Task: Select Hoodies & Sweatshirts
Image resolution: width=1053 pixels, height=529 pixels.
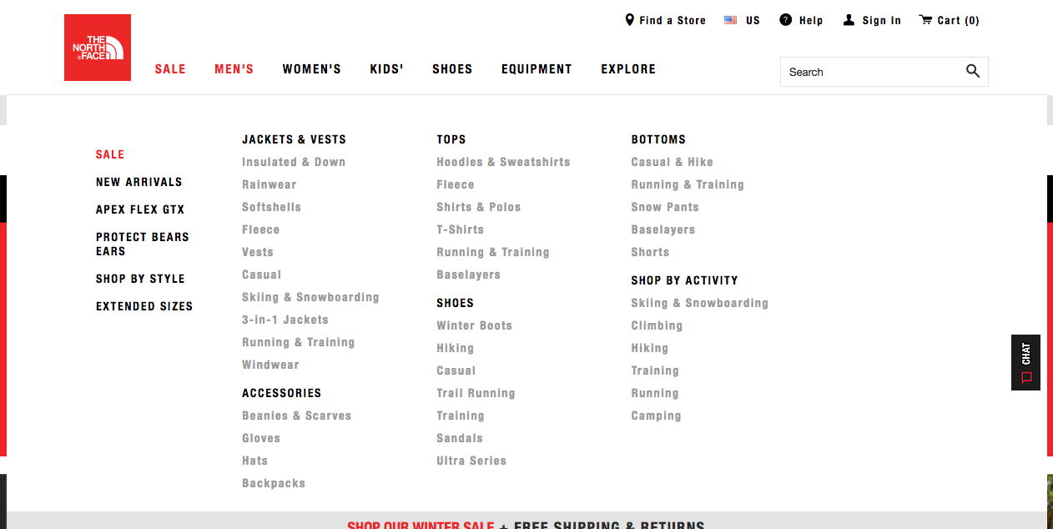Action: point(503,162)
